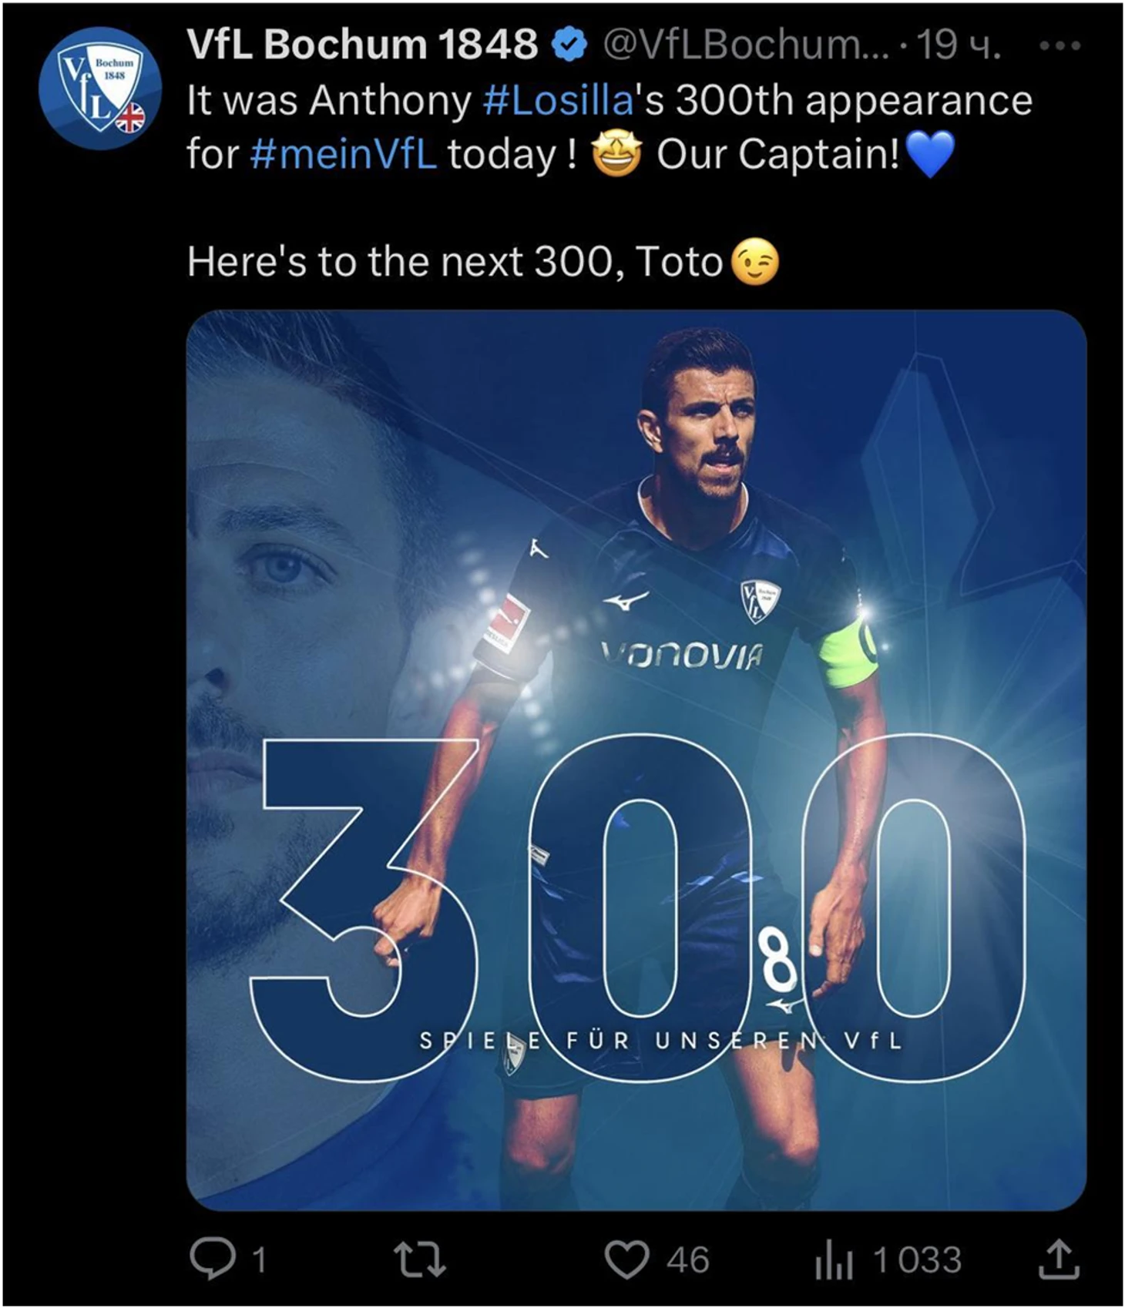Open the tweet timestamp 19 ч.
Viewport: 1125px width, 1308px height.
pos(959,45)
